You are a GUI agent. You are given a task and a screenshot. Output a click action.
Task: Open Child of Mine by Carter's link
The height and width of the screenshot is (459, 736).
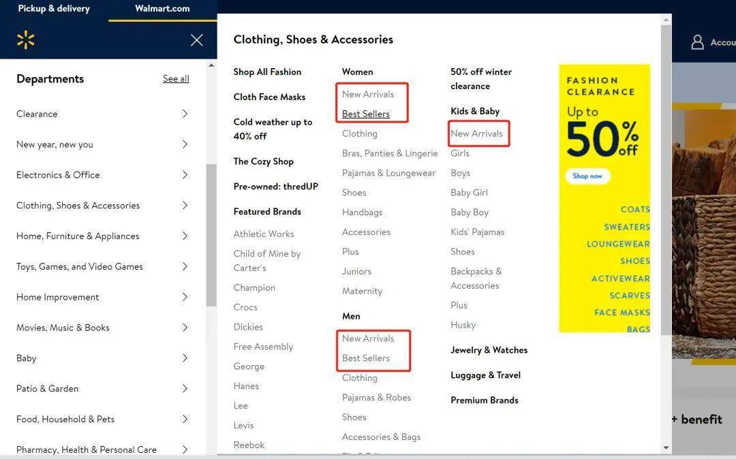point(266,261)
